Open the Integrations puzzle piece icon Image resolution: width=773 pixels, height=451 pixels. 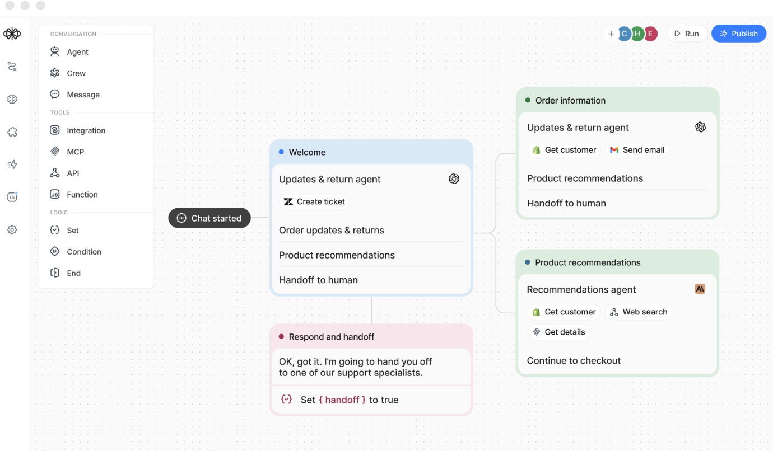tap(12, 131)
